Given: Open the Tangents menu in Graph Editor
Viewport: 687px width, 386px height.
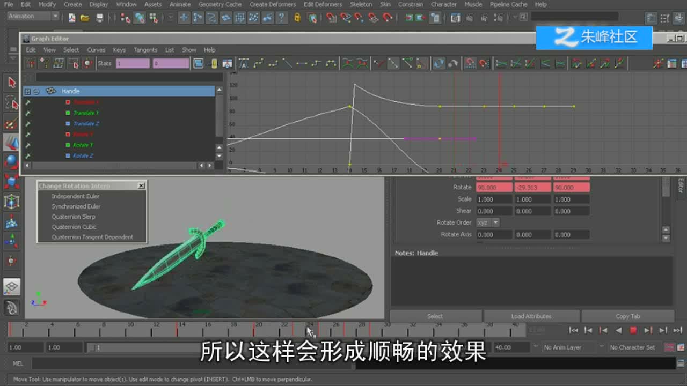Looking at the screenshot, I should tap(145, 50).
